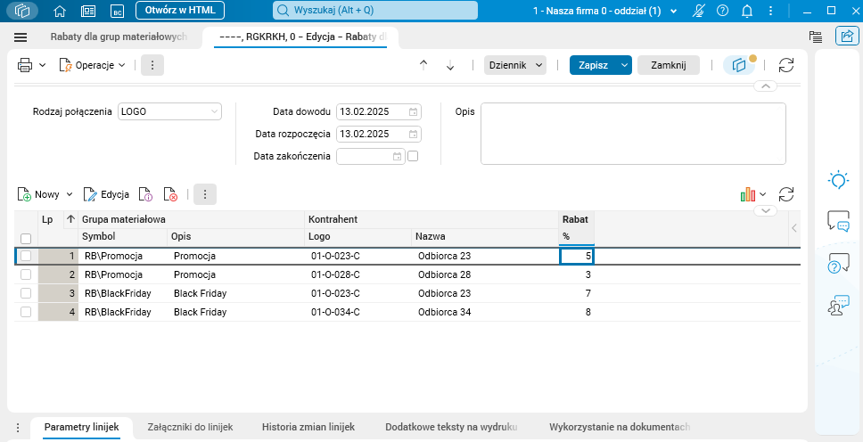Screen dimensions: 863x442
Task: Expand the side panel arrow by table
Action: [793, 228]
